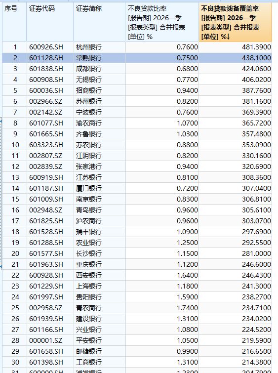Viewport: 278px width, 373px height.
Task: Click row number 15
Action: tap(15, 199)
